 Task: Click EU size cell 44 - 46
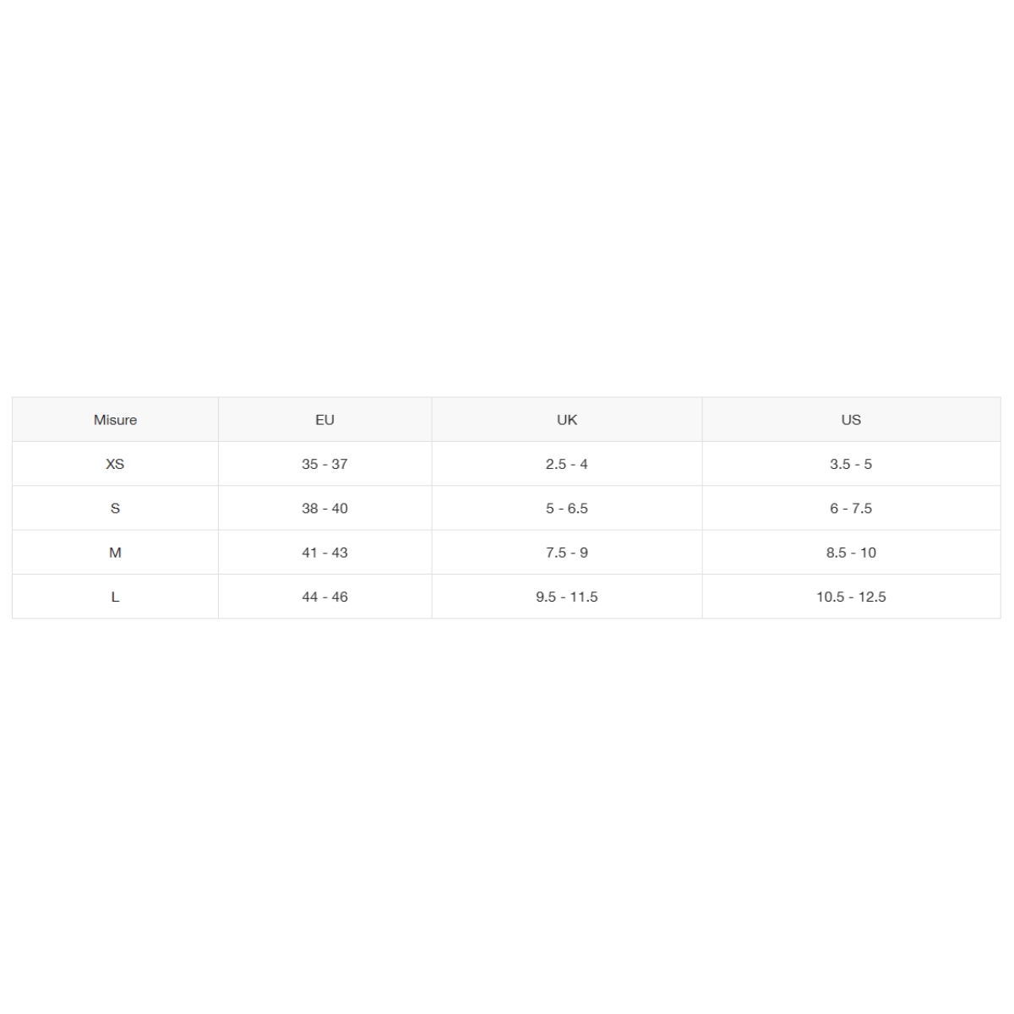[x=324, y=597]
